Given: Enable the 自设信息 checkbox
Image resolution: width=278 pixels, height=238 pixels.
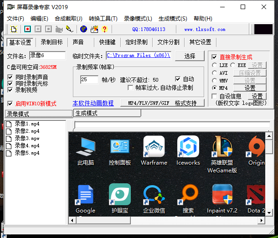Looking at the screenshot, I should (x=214, y=96).
